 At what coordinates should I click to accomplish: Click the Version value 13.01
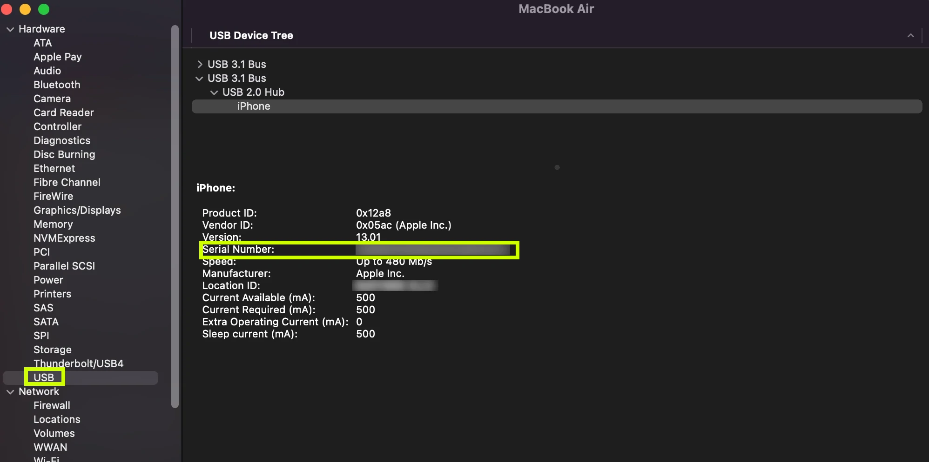click(x=368, y=237)
